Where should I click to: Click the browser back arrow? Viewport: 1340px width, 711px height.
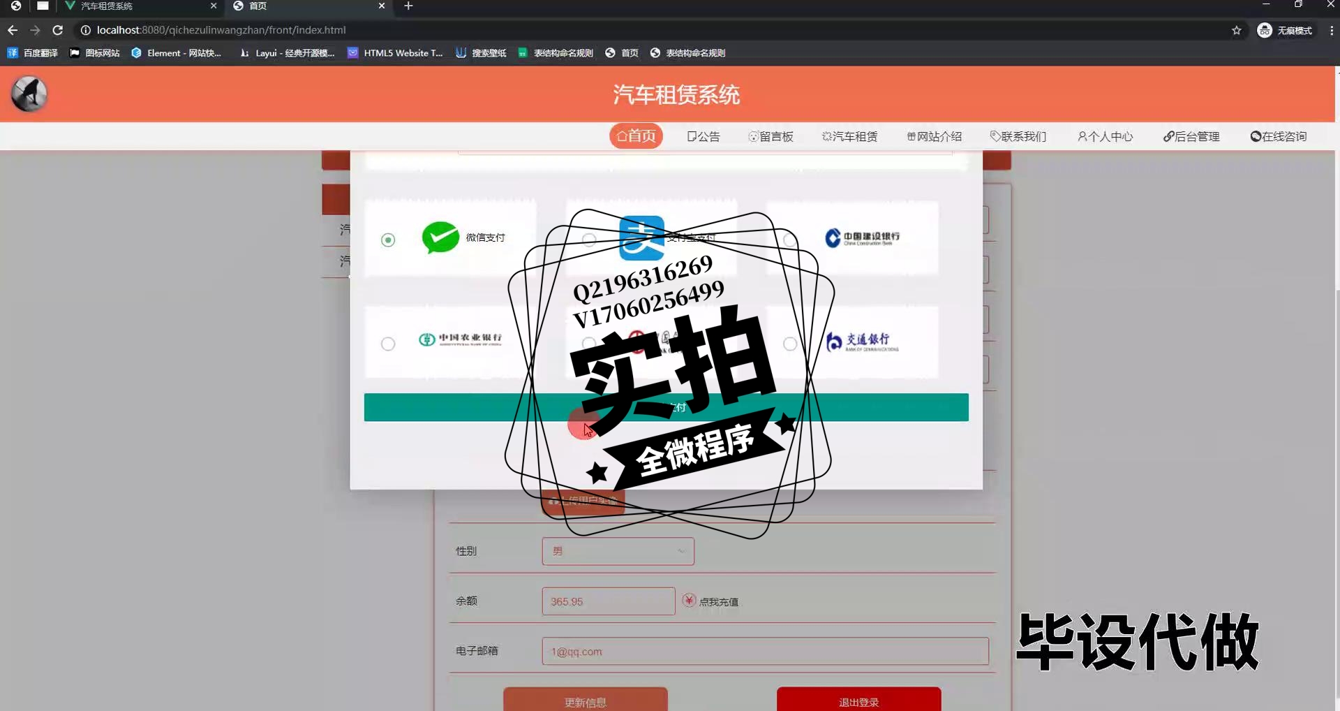pyautogui.click(x=13, y=30)
